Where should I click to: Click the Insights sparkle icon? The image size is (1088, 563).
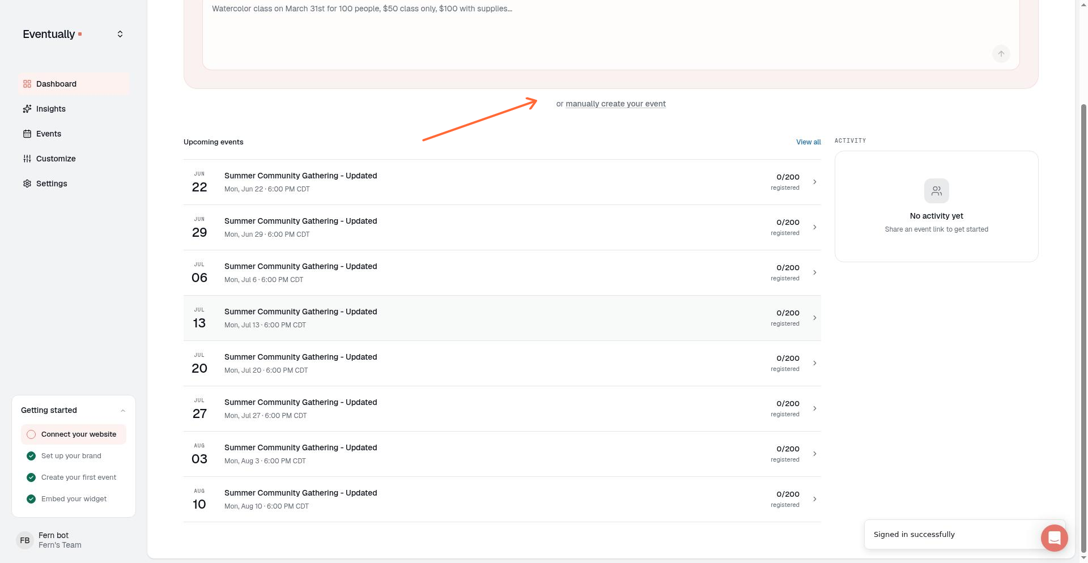click(27, 109)
